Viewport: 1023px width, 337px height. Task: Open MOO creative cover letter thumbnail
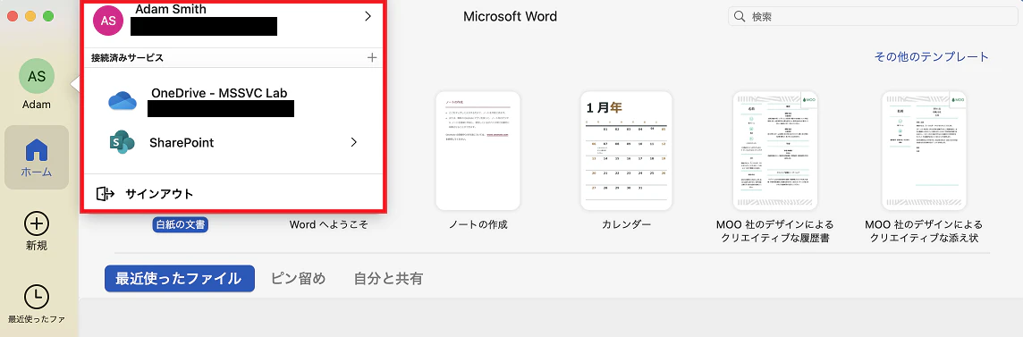[924, 150]
